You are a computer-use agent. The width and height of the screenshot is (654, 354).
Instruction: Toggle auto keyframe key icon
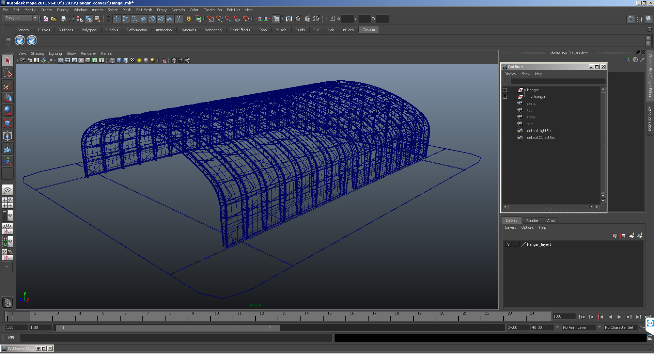tap(642, 327)
